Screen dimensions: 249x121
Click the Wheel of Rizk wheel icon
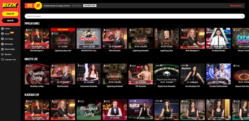click(x=2, y=49)
